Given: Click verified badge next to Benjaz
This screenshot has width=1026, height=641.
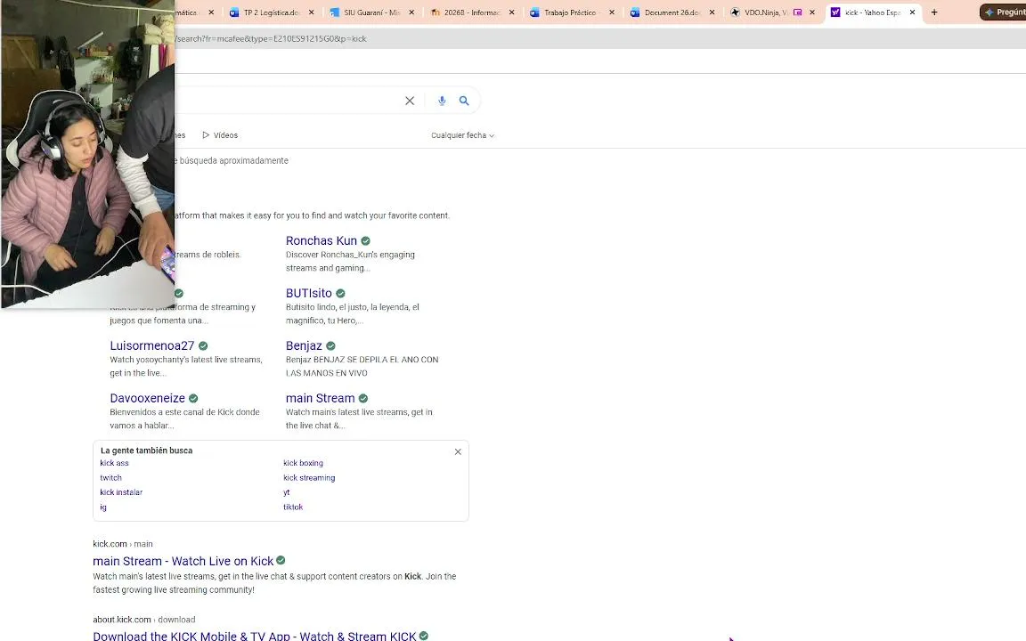Looking at the screenshot, I should coord(330,346).
